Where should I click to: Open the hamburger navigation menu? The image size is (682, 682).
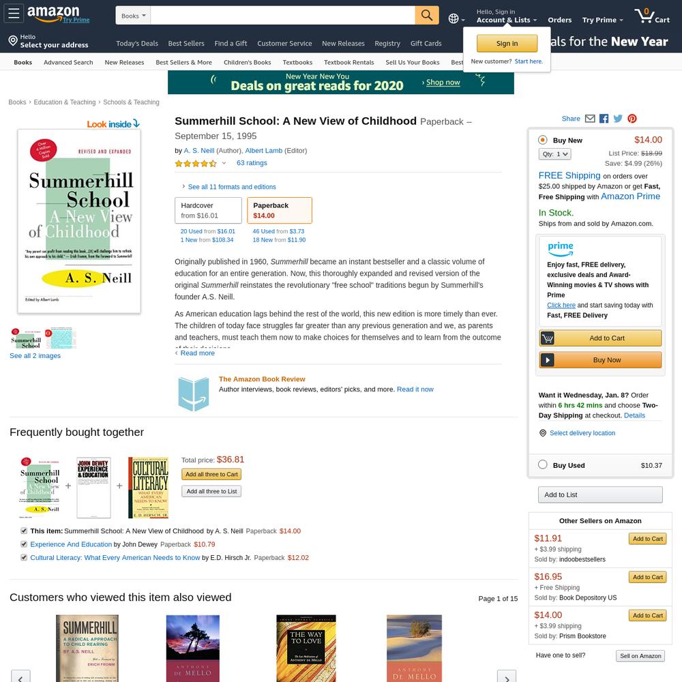coord(14,14)
